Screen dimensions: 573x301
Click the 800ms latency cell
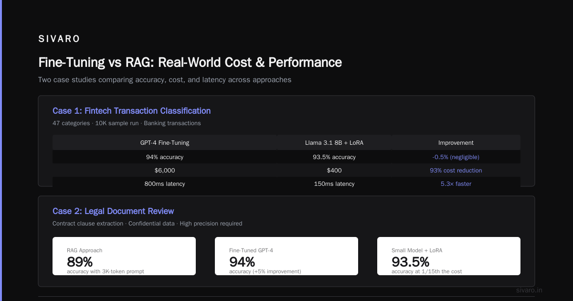[165, 184]
